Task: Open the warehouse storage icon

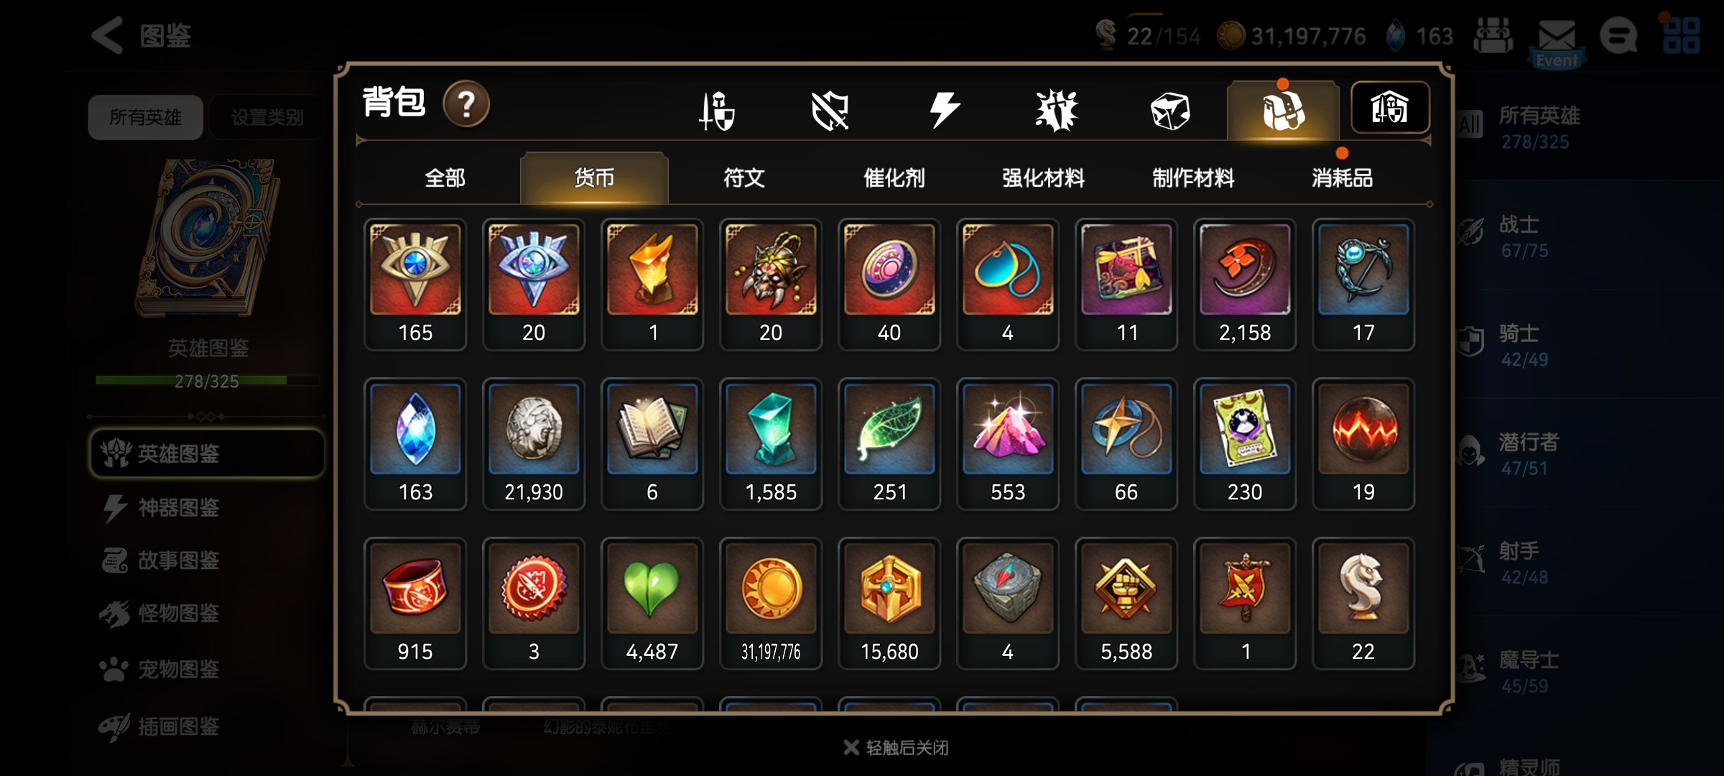Action: 1390,108
